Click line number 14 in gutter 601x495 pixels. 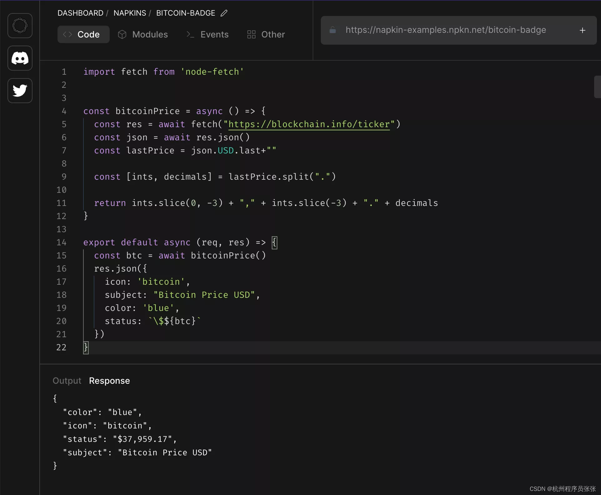pyautogui.click(x=62, y=242)
